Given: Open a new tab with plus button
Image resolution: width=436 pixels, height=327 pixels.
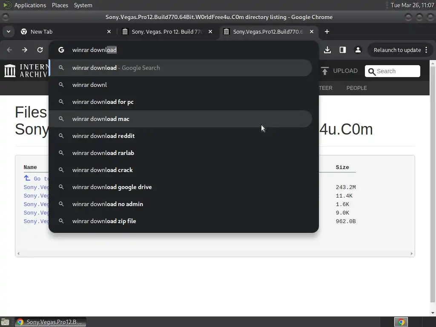Looking at the screenshot, I should 327,32.
